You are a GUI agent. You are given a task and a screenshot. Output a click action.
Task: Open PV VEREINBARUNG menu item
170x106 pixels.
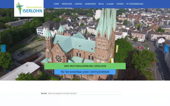point(135,4)
